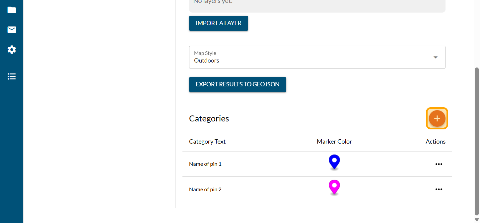This screenshot has height=223, width=480.
Task: Select the Name of pin 1 row text
Action: [x=205, y=164]
